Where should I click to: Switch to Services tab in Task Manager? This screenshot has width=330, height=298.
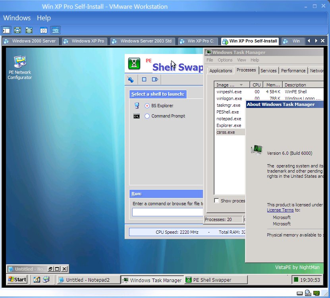(x=268, y=71)
